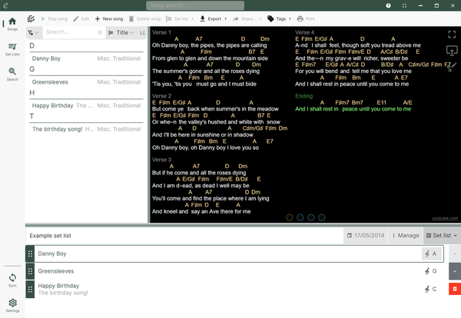The image size is (461, 318).
Task: Click the app logo in title bar
Action: click(5, 5)
